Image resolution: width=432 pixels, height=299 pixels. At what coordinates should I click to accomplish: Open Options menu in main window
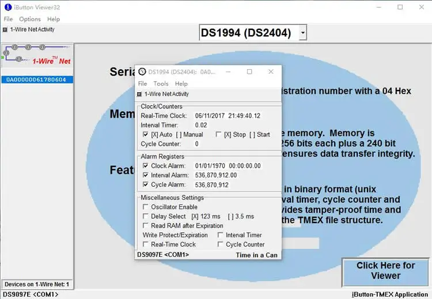(x=30, y=19)
